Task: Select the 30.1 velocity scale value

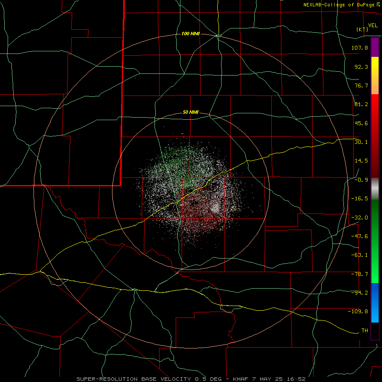Action: coord(361,142)
